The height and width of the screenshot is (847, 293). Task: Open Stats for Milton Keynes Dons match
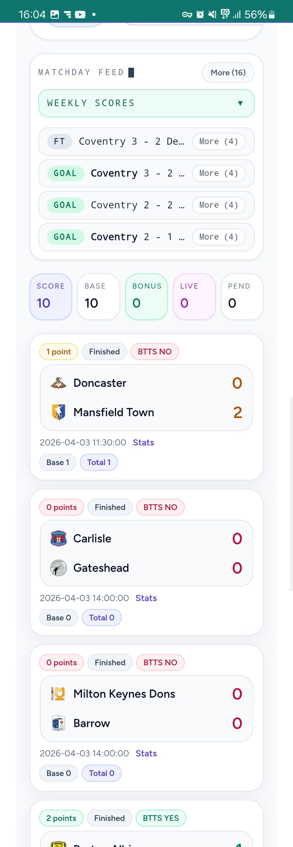click(x=146, y=753)
